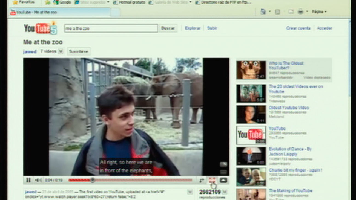Expand jawed's 7 videos dropdown

[61, 51]
